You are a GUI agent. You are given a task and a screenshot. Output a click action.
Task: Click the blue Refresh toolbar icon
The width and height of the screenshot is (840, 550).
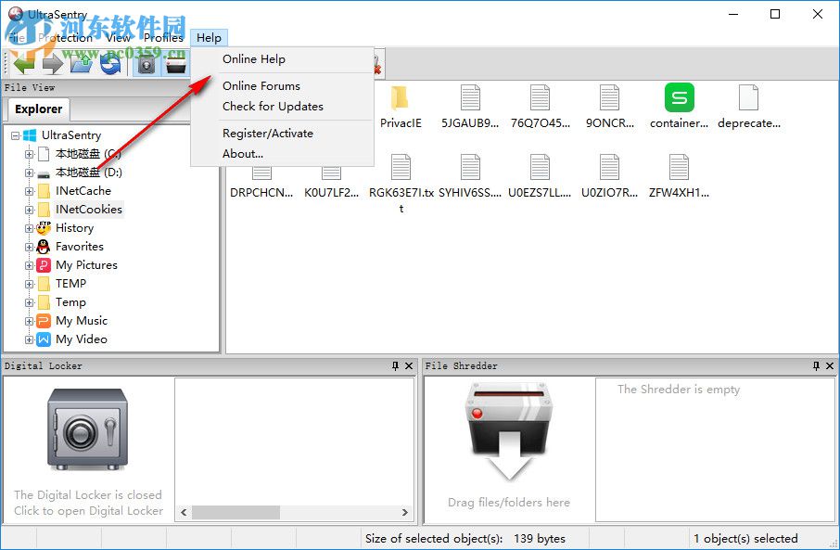click(x=110, y=65)
